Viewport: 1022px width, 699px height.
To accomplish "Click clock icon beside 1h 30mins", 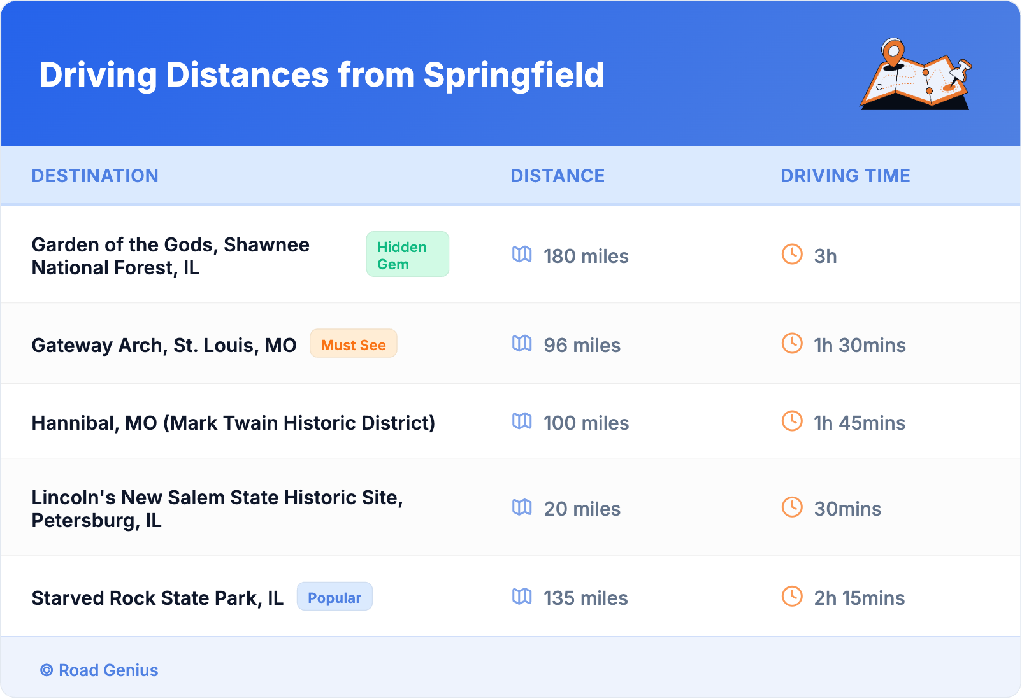I will [x=792, y=344].
